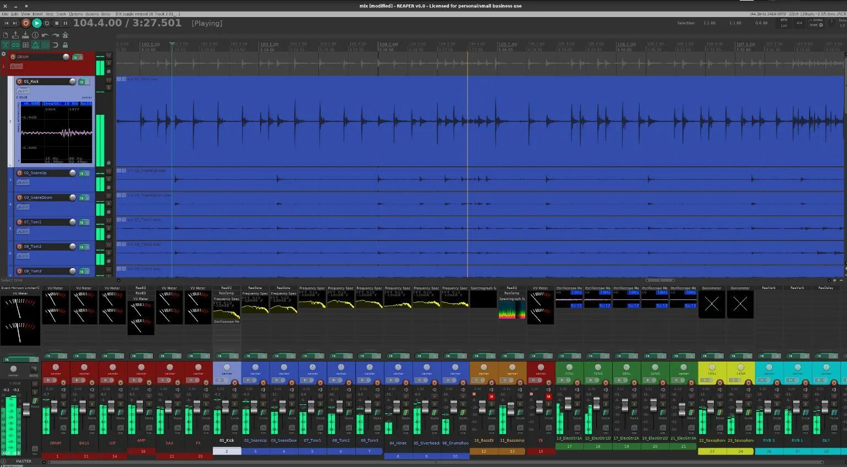
Task: Arm record on 08_Tom2 track panel
Action: [x=20, y=247]
